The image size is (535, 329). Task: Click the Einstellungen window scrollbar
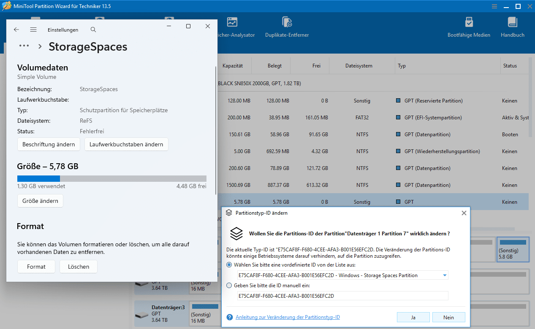[x=216, y=130]
